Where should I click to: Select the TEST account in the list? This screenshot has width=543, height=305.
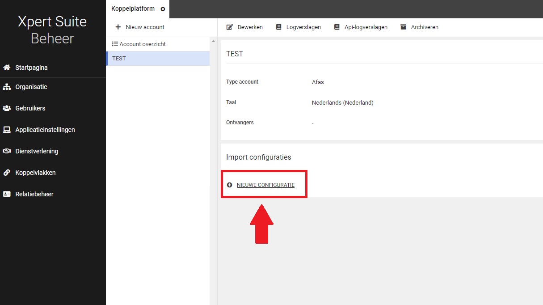click(x=119, y=59)
